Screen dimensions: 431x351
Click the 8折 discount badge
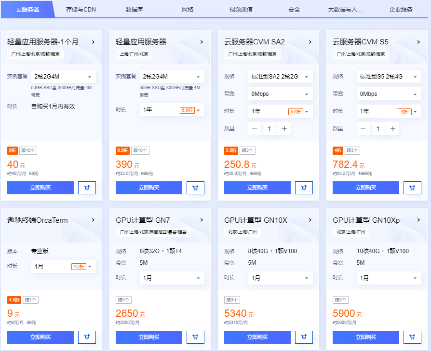tap(13, 150)
